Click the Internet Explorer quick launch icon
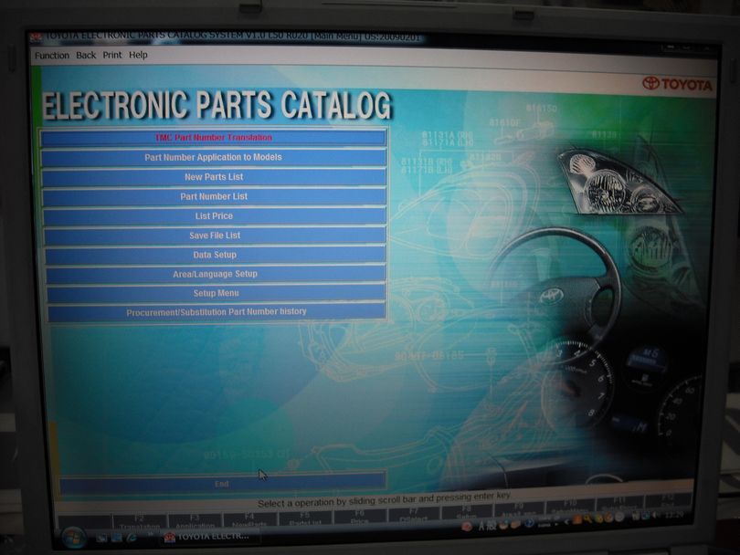Viewport: 740px width, 555px height. click(x=132, y=537)
